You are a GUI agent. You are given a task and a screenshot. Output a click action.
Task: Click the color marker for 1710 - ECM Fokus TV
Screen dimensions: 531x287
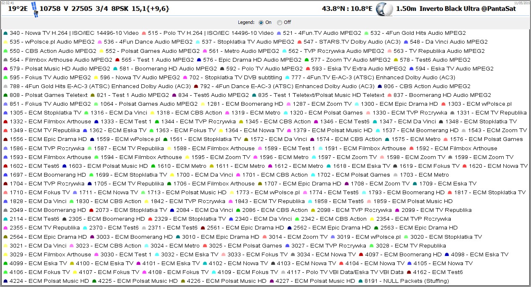click(5, 193)
